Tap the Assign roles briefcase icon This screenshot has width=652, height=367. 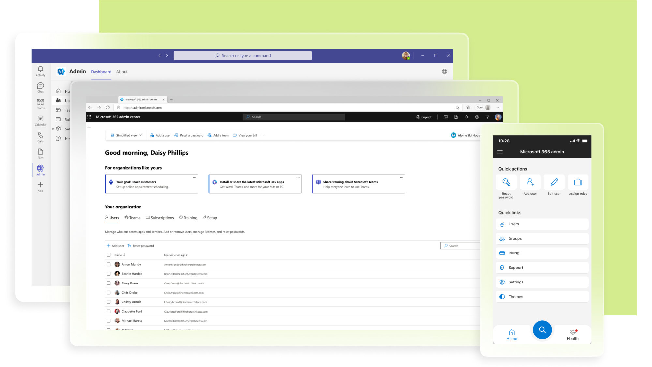coord(578,182)
